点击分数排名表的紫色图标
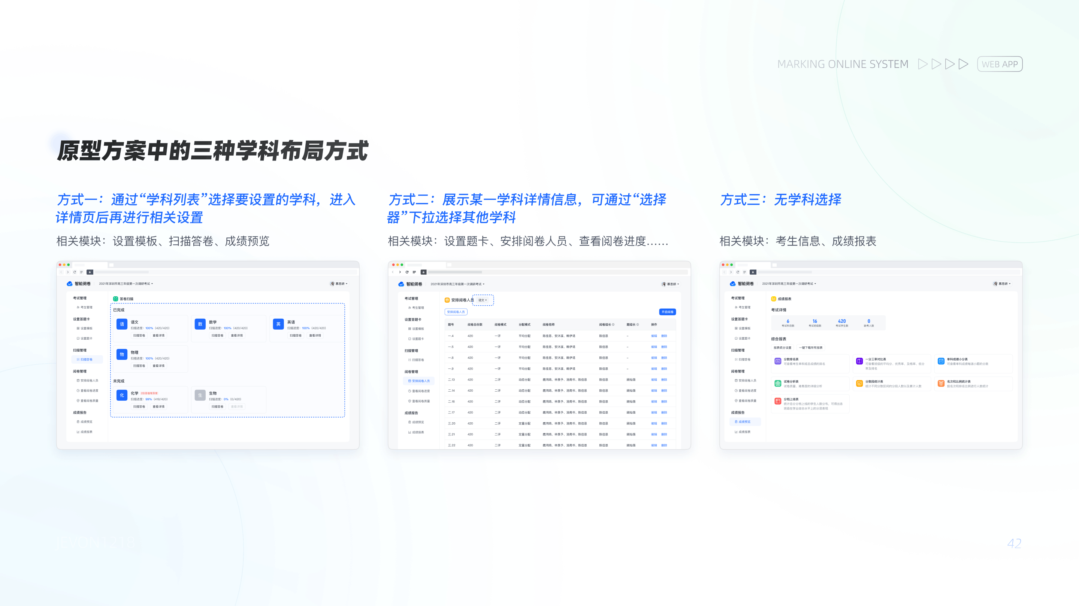Screen dimensions: 1079x606 (x=778, y=361)
